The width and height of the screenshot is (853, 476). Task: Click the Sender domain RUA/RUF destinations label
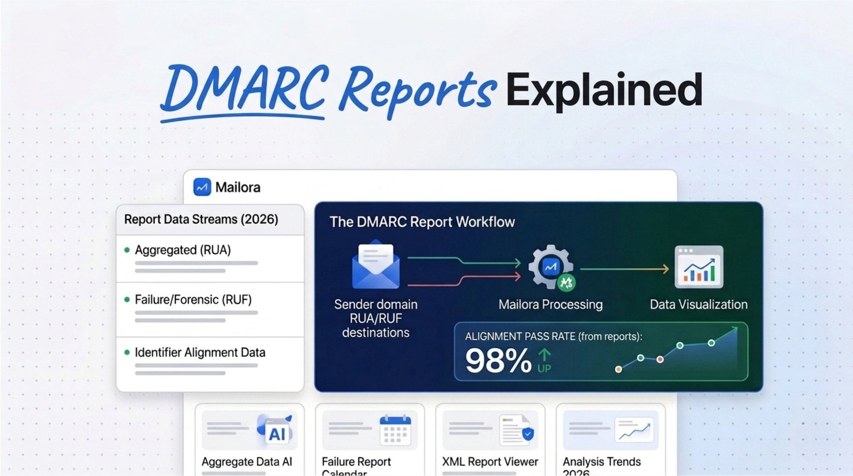pyautogui.click(x=376, y=318)
